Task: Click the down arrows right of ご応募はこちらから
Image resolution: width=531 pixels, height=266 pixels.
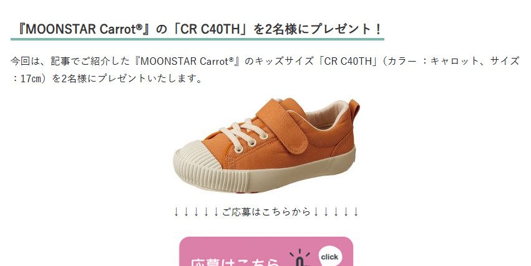Action: click(x=336, y=212)
